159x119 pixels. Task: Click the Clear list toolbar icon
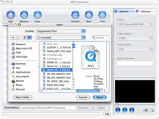(38, 15)
